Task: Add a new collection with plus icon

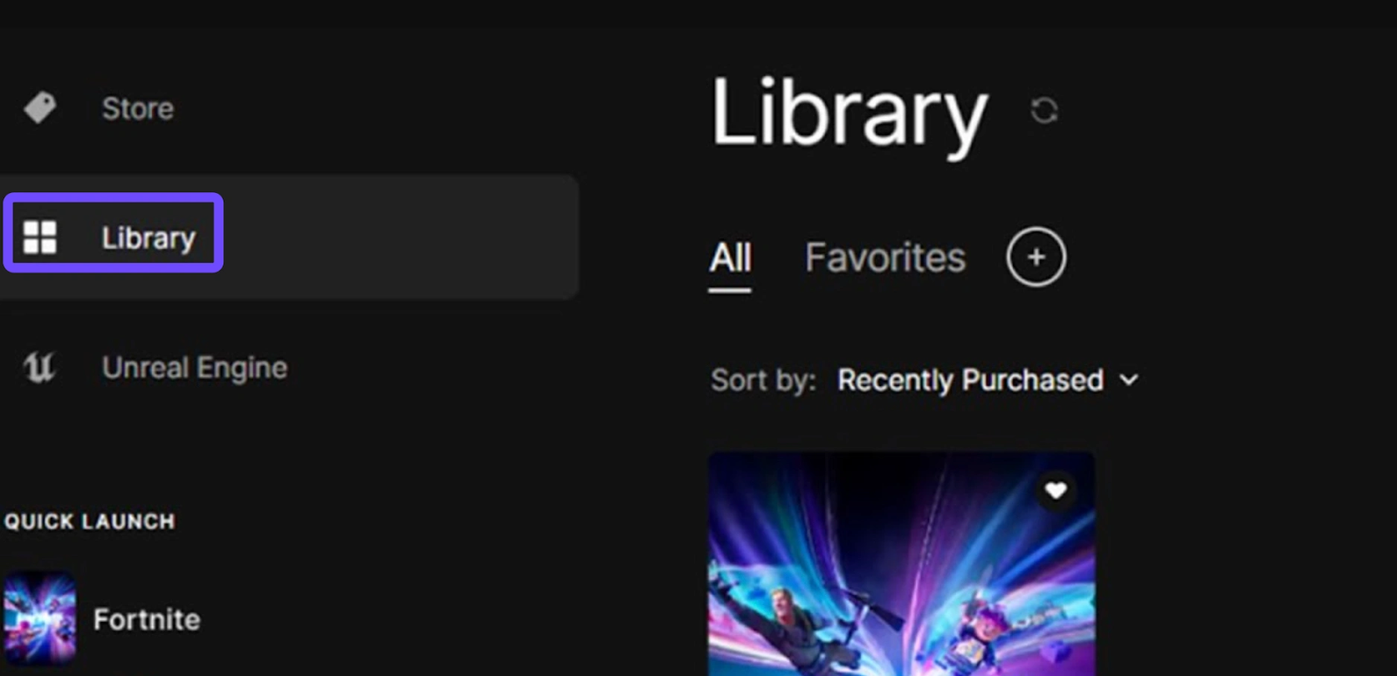Action: [1036, 257]
